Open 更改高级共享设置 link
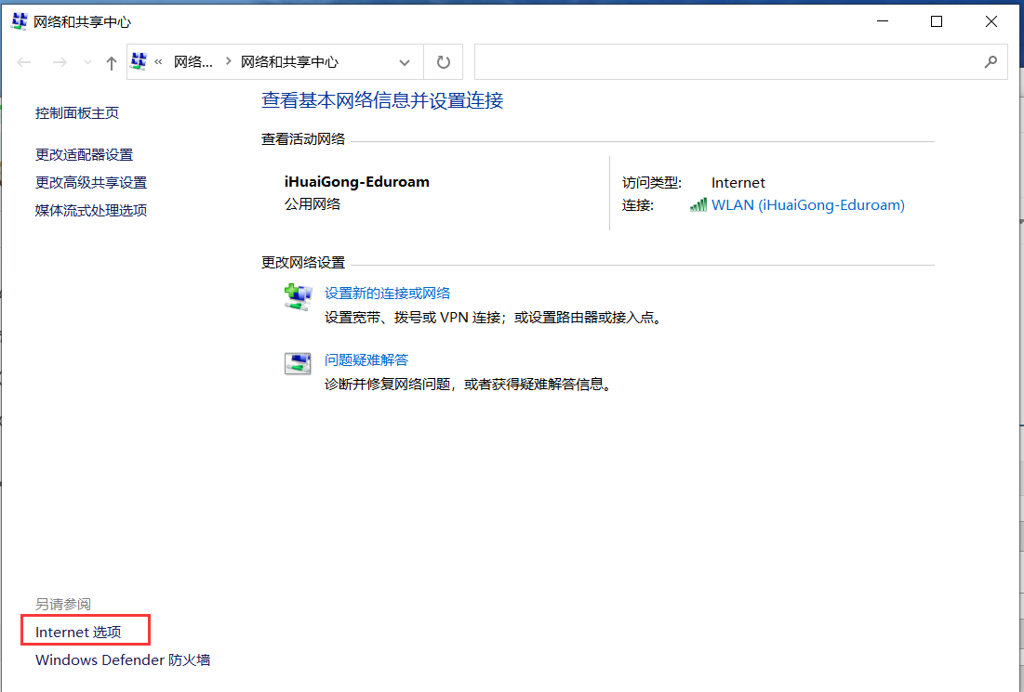 coord(91,183)
